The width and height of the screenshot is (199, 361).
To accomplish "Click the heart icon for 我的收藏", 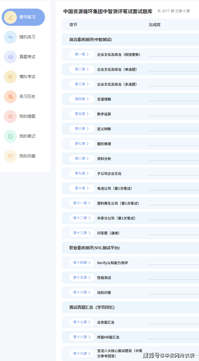I will click(11, 156).
